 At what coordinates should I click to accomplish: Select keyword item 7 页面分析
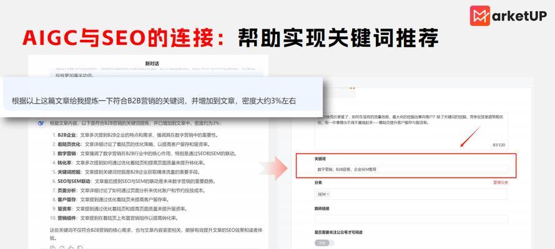tap(129, 190)
